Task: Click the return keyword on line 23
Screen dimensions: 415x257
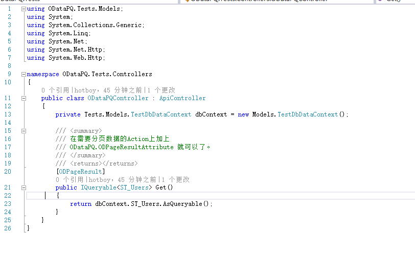Action: pos(81,204)
